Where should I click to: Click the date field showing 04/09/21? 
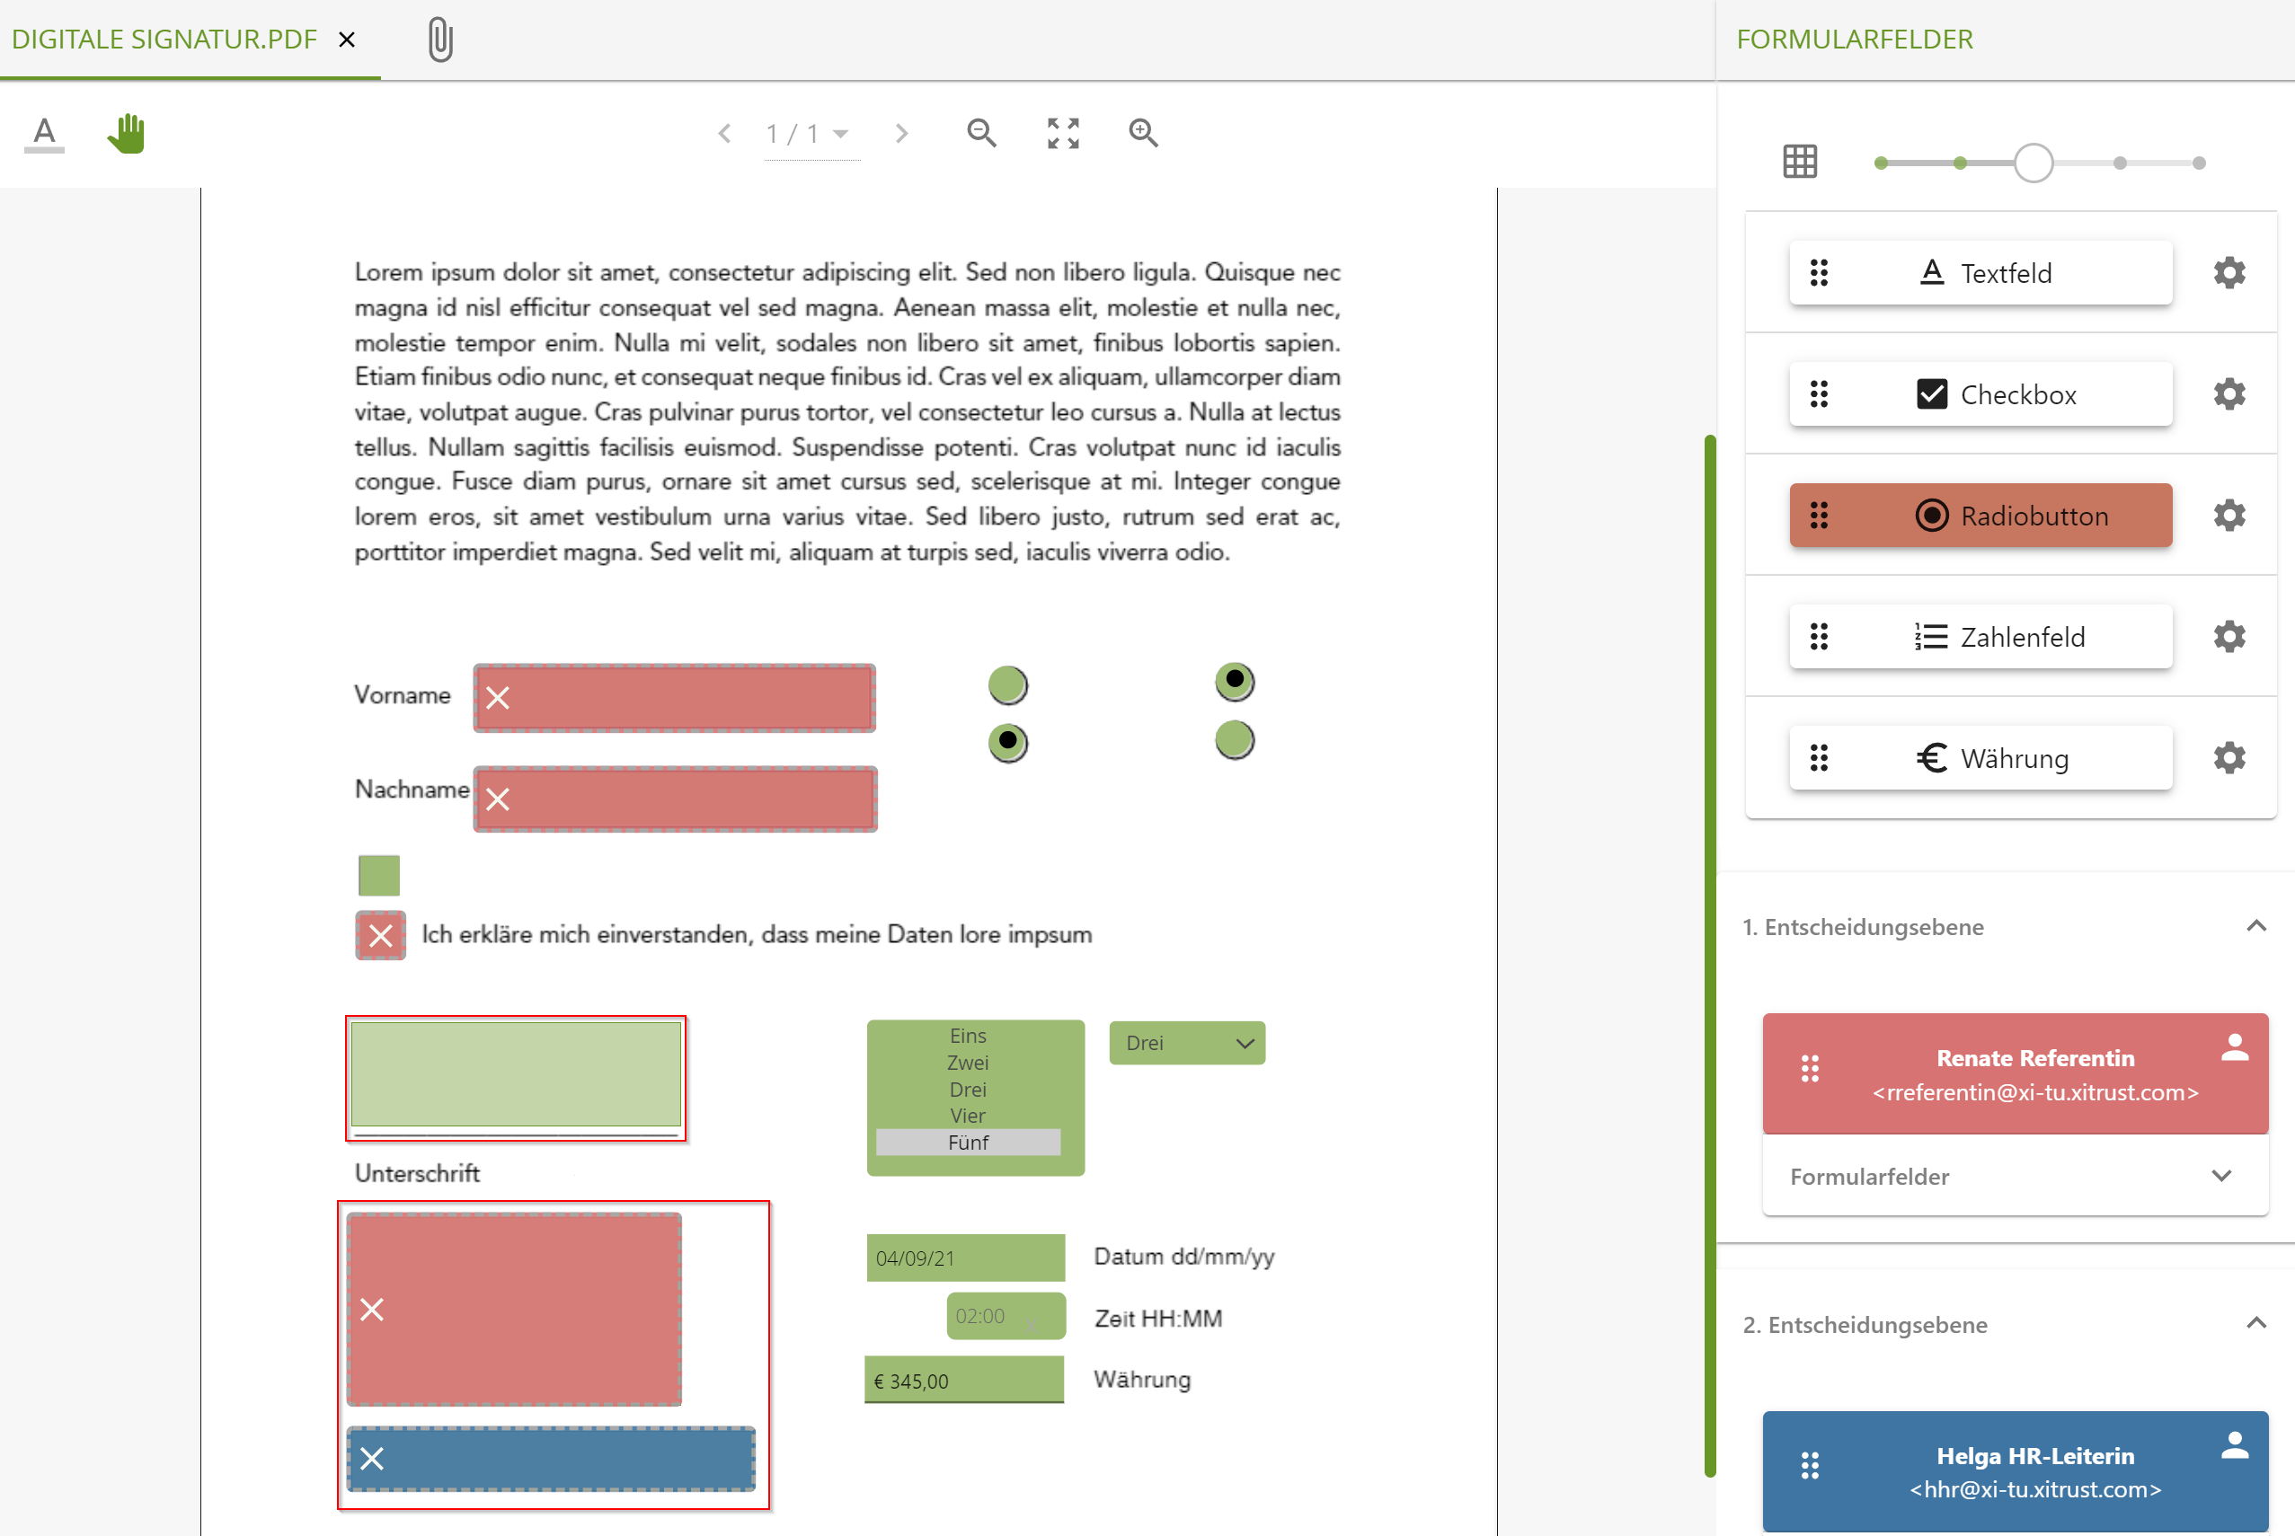[x=965, y=1257]
